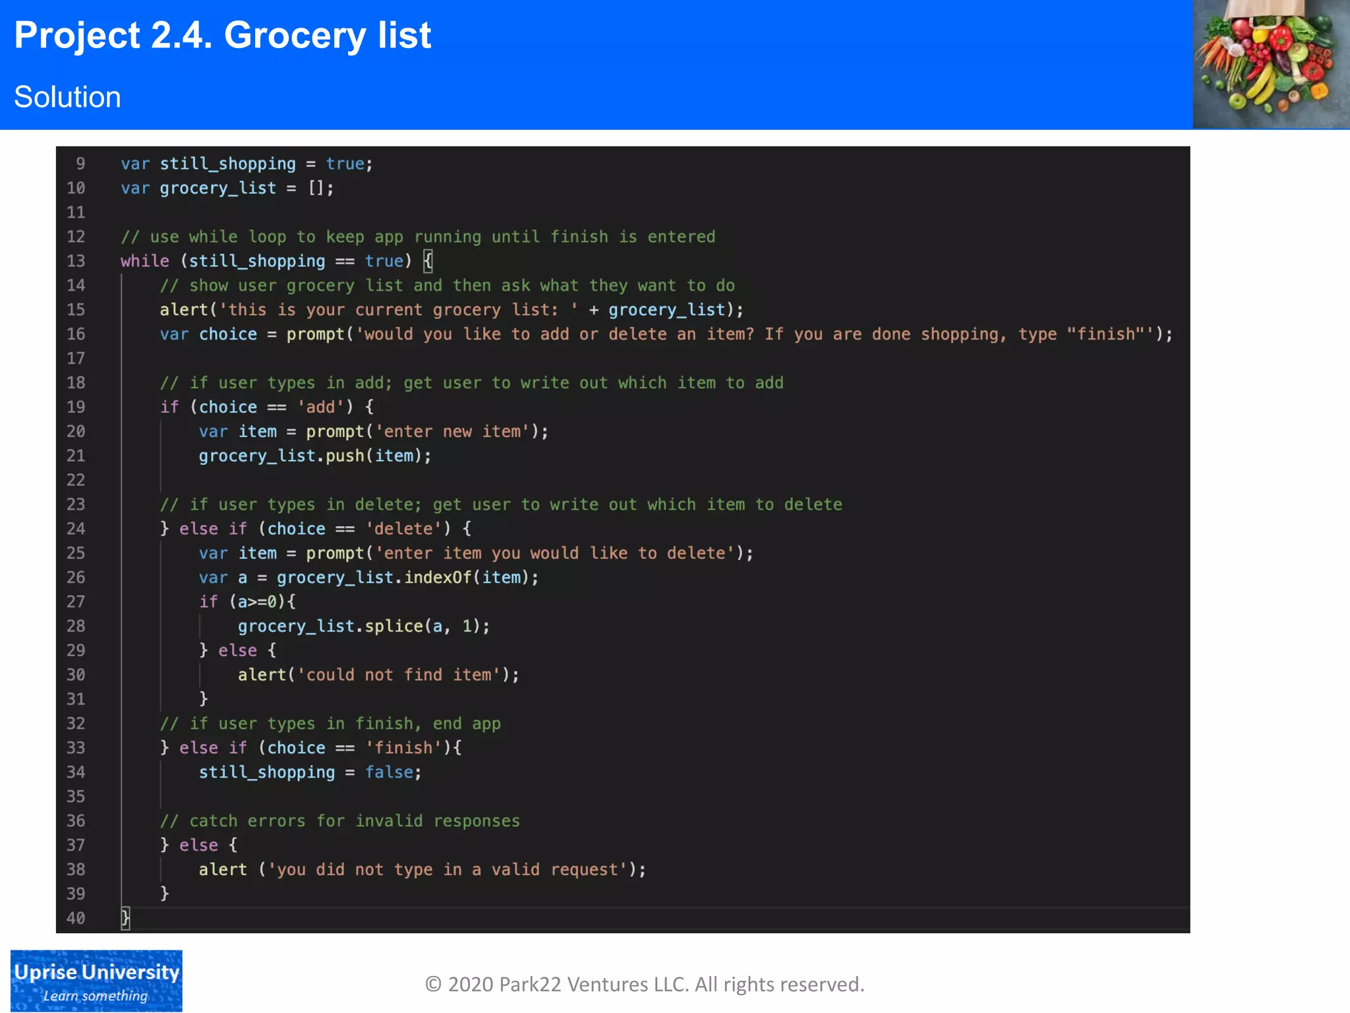Click the empty array brackets on line 10
This screenshot has width=1350, height=1013.
click(316, 188)
